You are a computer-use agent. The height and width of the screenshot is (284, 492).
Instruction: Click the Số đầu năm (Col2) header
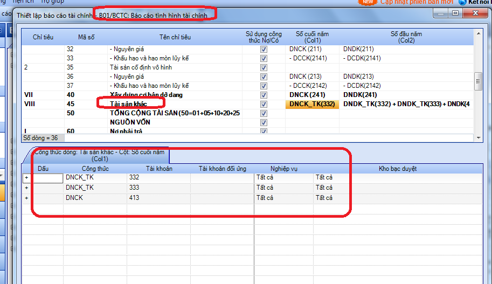(406, 37)
